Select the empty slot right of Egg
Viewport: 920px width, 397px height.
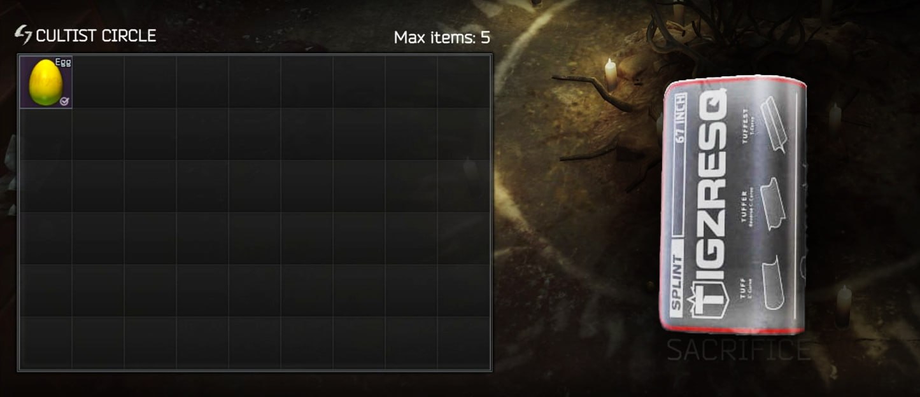click(98, 82)
